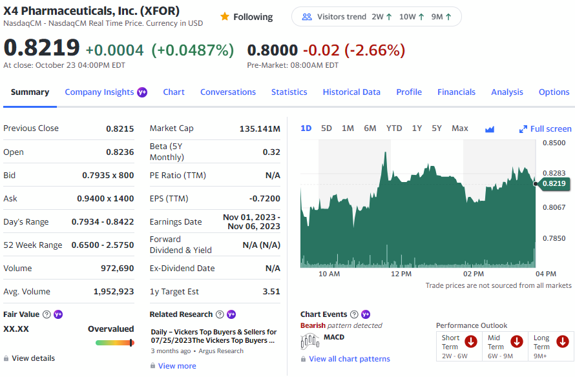Click the Day's Range value

tap(103, 222)
